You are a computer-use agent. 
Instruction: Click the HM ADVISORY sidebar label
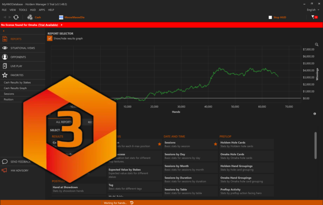click(x=20, y=171)
